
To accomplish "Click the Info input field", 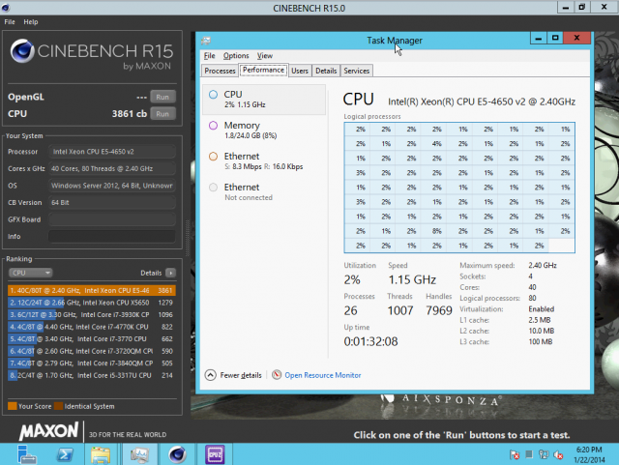I will 112,237.
